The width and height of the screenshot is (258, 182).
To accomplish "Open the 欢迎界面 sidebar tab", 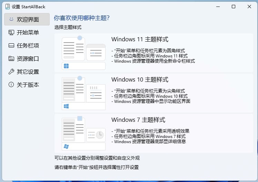I will pos(27,19).
